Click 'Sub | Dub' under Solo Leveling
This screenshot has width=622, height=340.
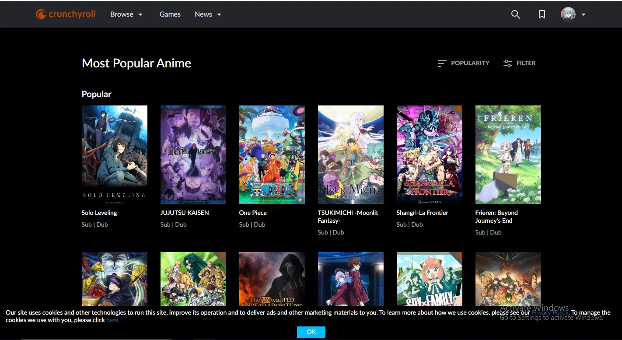click(95, 224)
